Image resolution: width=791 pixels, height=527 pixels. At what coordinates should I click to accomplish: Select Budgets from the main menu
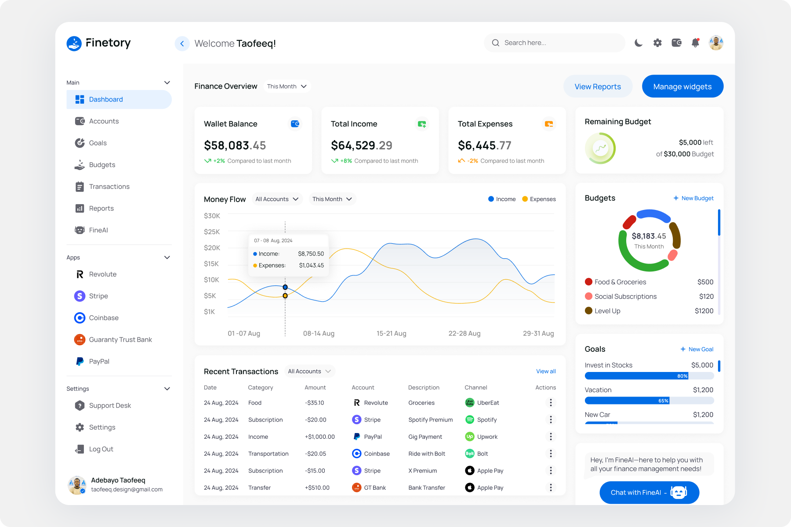[102, 165]
